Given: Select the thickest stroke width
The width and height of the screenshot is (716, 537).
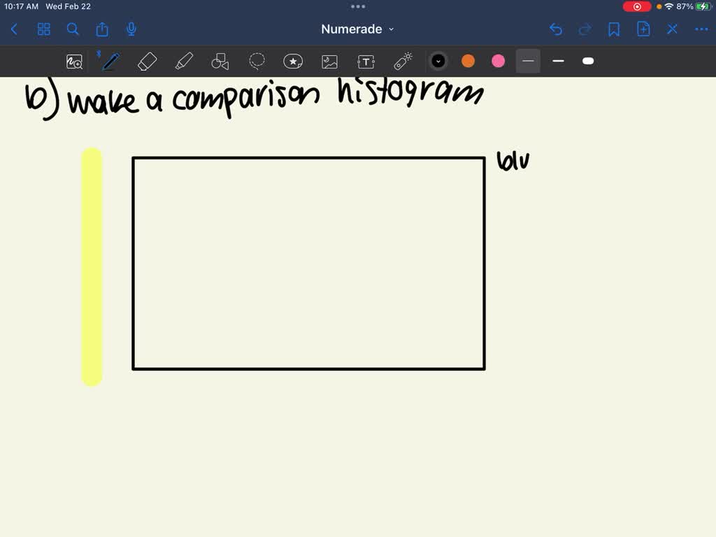Looking at the screenshot, I should pos(588,62).
